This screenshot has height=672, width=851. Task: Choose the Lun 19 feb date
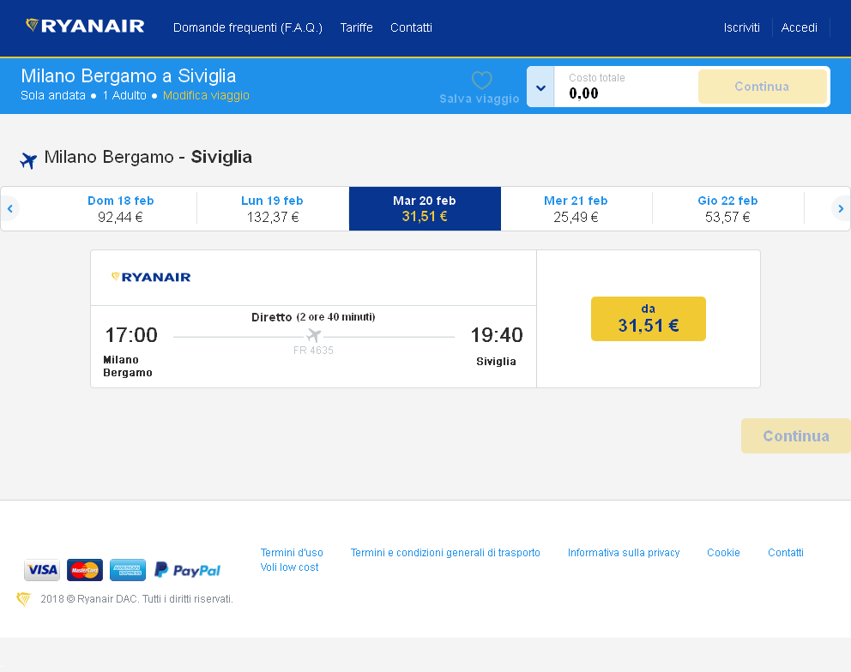click(272, 208)
